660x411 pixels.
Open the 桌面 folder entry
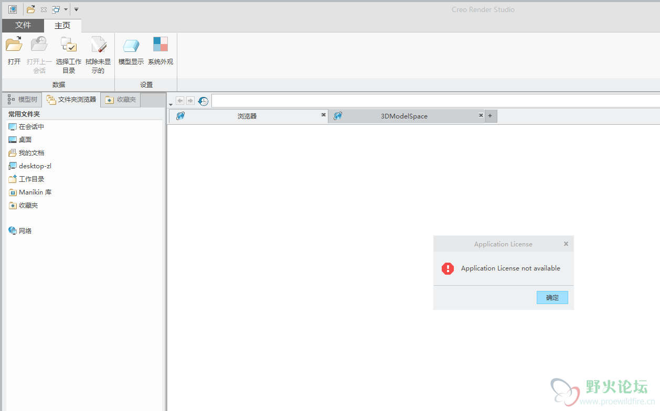[20, 140]
